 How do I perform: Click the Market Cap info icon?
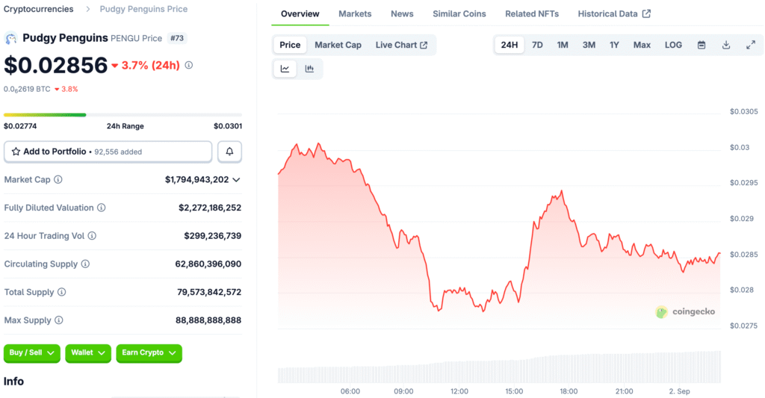[58, 180]
